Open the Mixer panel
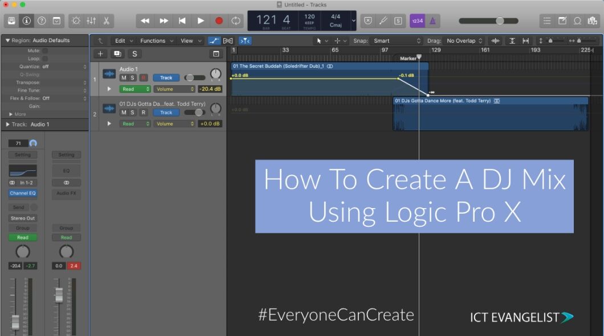Image resolution: width=604 pixels, height=336 pixels. [91, 20]
